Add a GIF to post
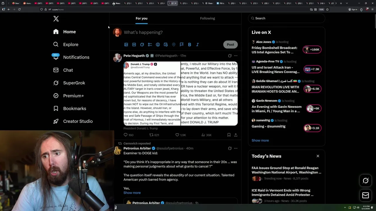The image size is (376, 211). [x=134, y=45]
